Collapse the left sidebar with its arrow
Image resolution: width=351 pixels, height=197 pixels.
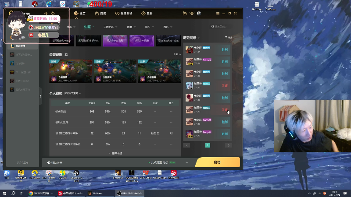pos(40,96)
